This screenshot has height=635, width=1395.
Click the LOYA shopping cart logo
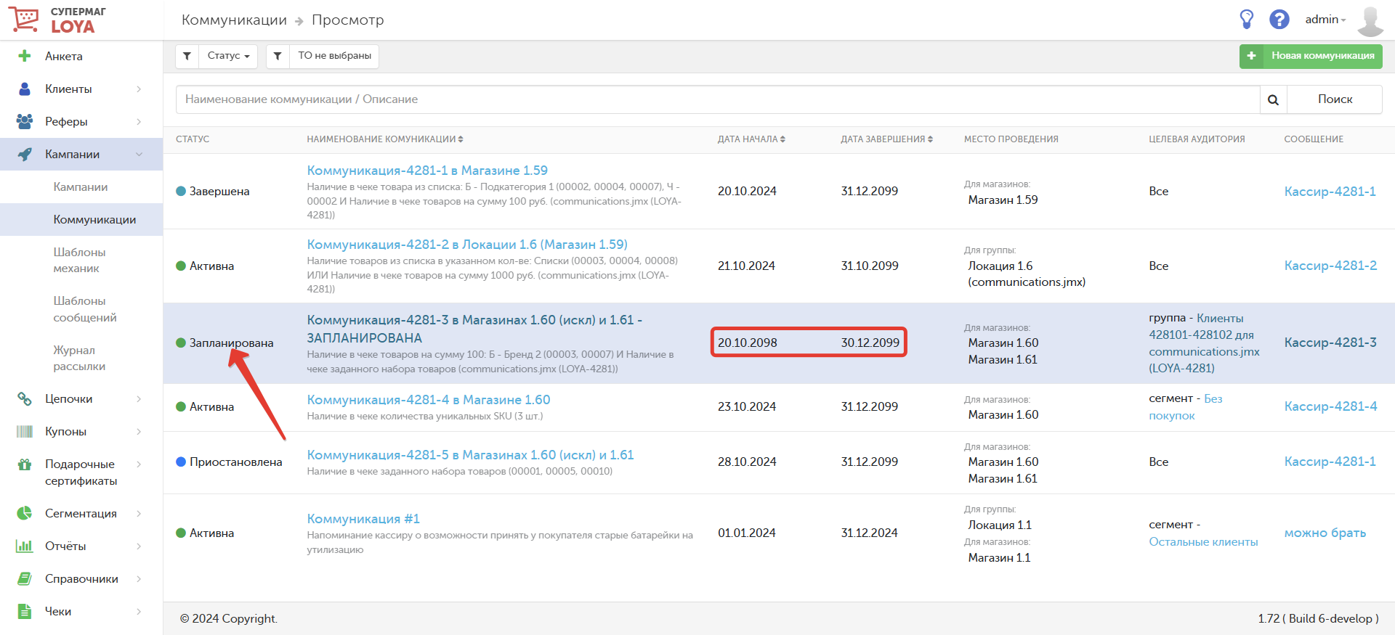point(23,19)
